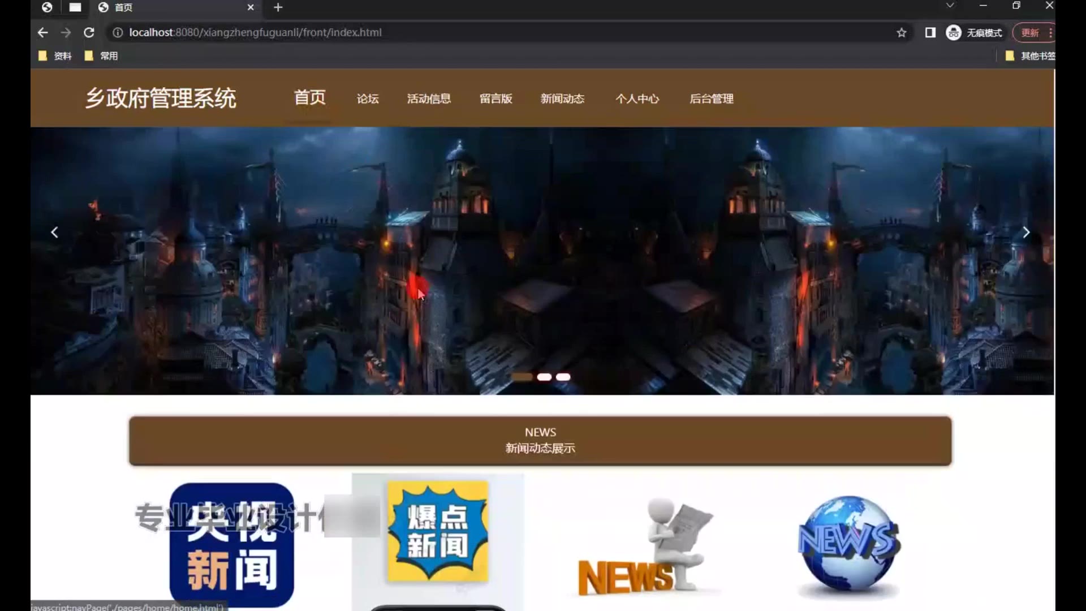Open 后台管理 link

click(712, 99)
